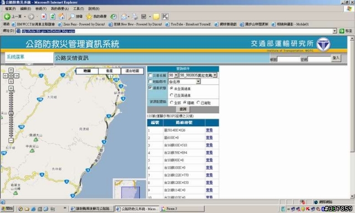Open the IE Home page icon

click(x=62, y=17)
